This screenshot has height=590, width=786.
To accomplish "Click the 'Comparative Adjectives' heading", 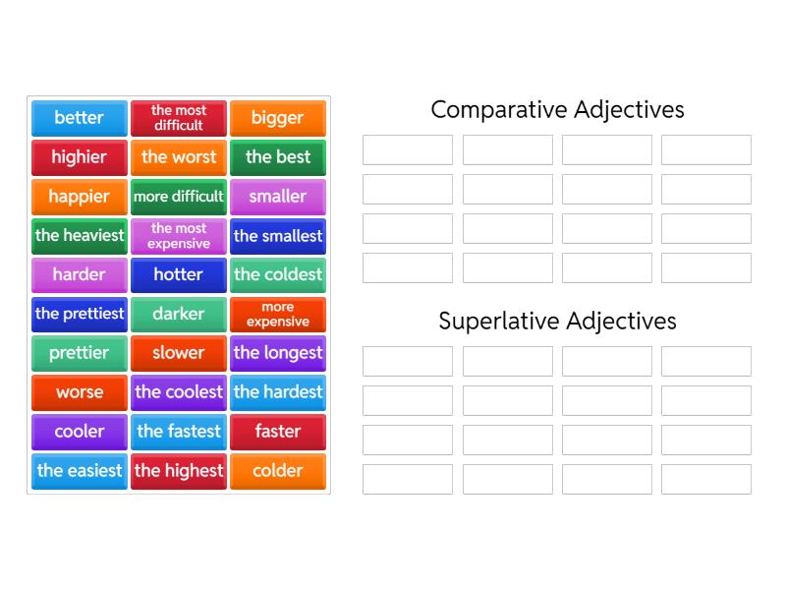I will click(x=557, y=110).
